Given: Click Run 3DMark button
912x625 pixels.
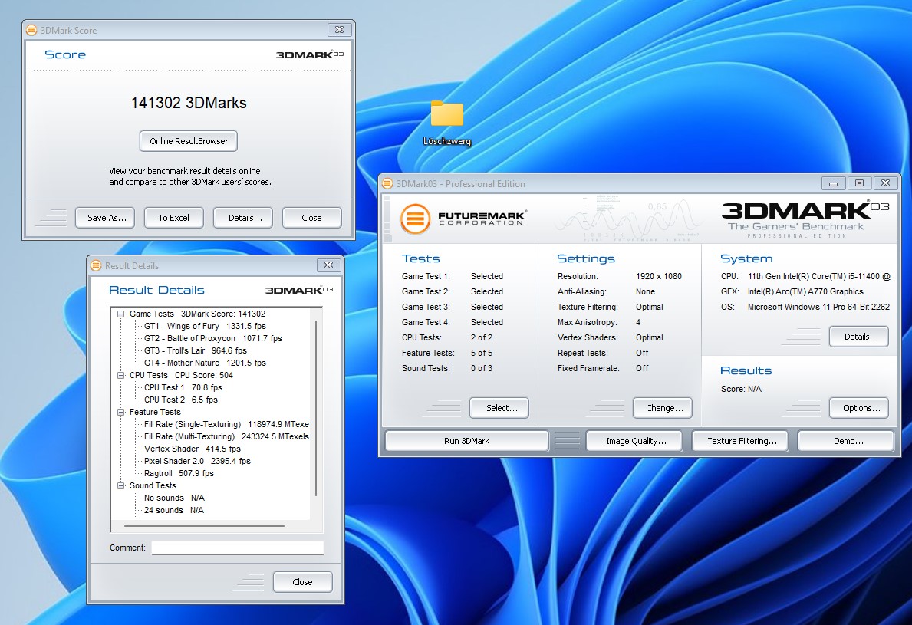Looking at the screenshot, I should (x=466, y=441).
